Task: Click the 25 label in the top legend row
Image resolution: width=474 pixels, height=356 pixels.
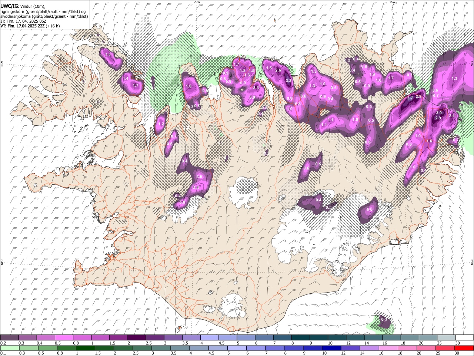Action: [x=439, y=343]
